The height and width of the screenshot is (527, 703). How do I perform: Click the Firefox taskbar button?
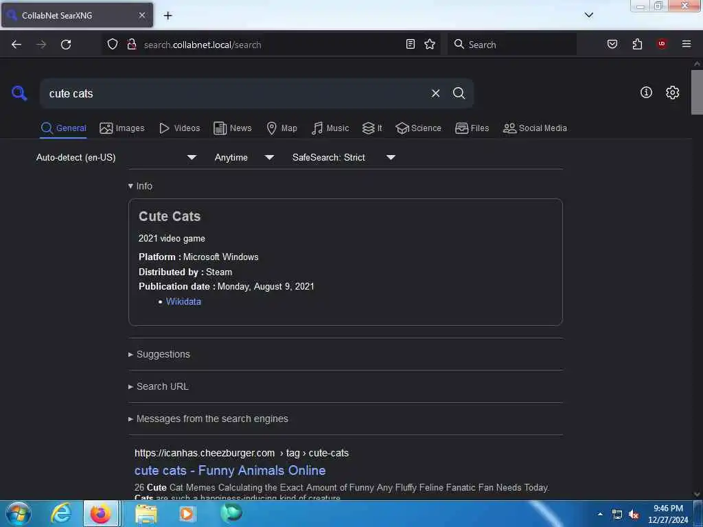102,514
